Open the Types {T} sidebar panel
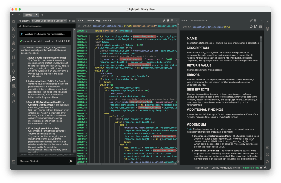This screenshot has height=183, width=281. [14, 29]
